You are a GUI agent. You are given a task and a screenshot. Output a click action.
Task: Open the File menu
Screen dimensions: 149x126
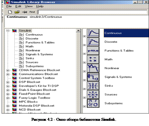click(9, 6)
